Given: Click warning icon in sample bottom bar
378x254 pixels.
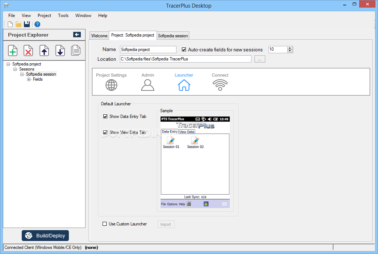Looking at the screenshot, I should [206, 204].
